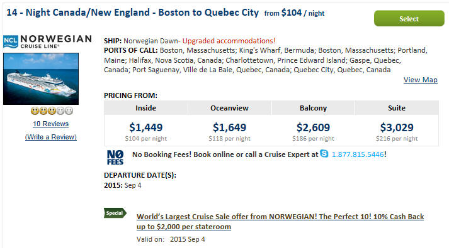Click the first smiley rating face
This screenshot has height=248, width=449.
[x=35, y=111]
